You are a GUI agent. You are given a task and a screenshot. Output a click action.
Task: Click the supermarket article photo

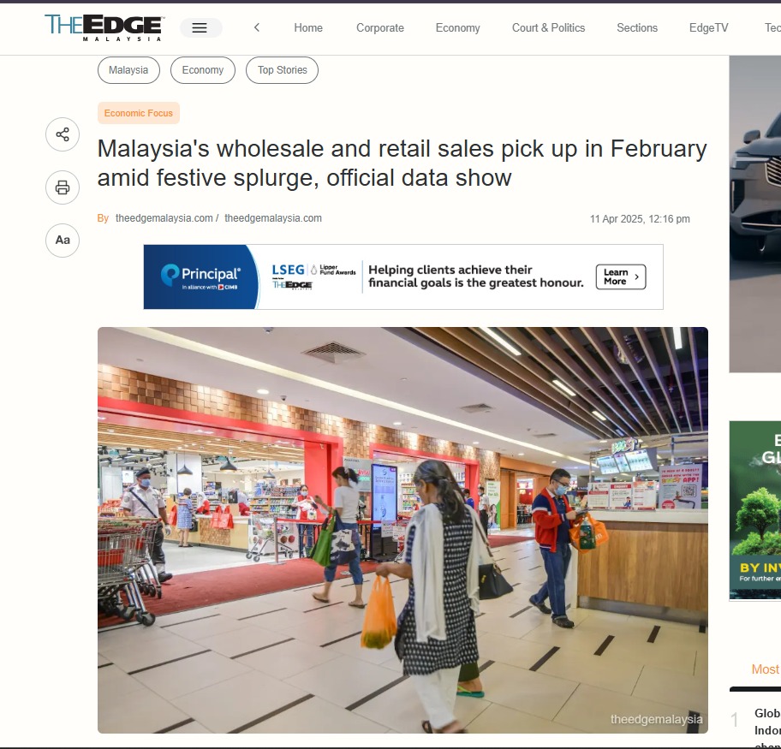pos(402,530)
